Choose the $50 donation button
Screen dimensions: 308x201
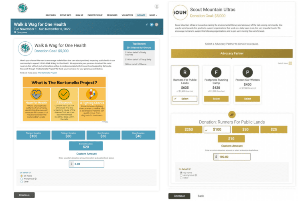click(245, 130)
